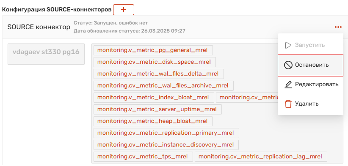Click the pencil icon beside Редактировать
The width and height of the screenshot is (348, 166).
click(288, 84)
